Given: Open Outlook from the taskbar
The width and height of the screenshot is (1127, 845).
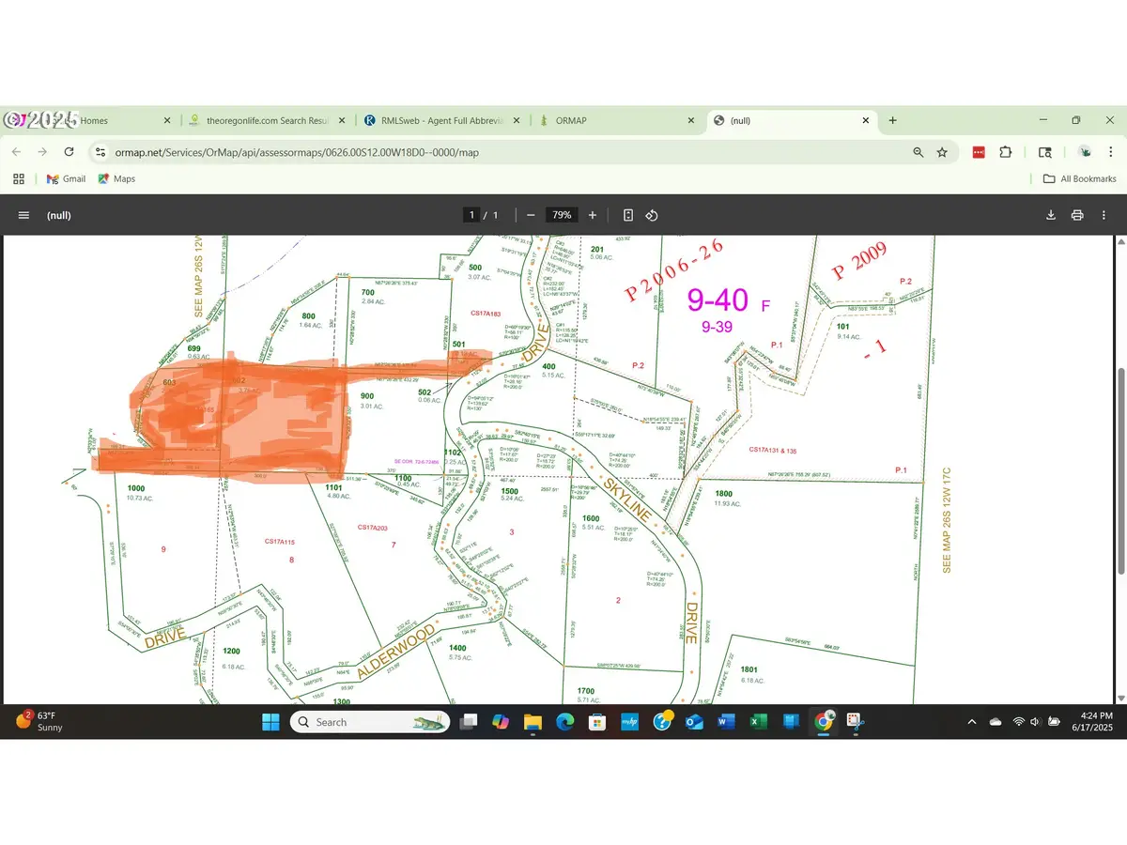Looking at the screenshot, I should (x=694, y=721).
